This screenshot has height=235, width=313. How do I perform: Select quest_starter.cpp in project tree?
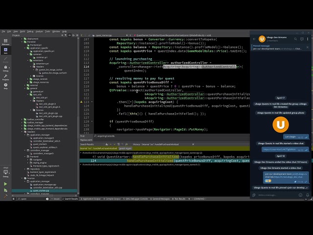[41, 190]
